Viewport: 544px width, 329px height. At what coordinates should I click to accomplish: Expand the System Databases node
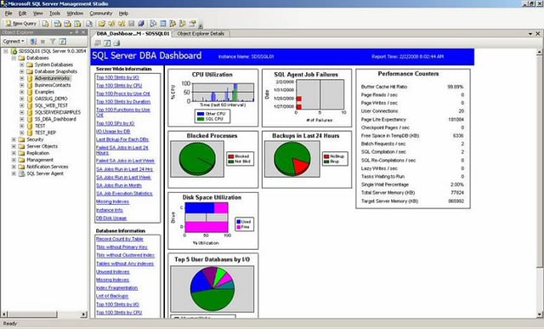[x=21, y=65]
